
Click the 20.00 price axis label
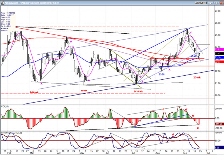pyautogui.click(x=218, y=95)
